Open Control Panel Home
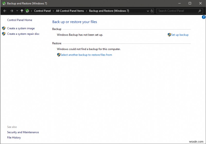This screenshot has height=144, width=206. 20,20
